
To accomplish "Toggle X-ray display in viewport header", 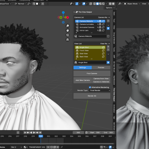I will (91, 4).
